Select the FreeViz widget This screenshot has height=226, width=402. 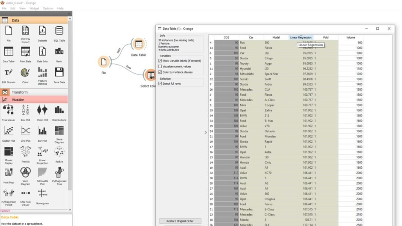[26, 155]
